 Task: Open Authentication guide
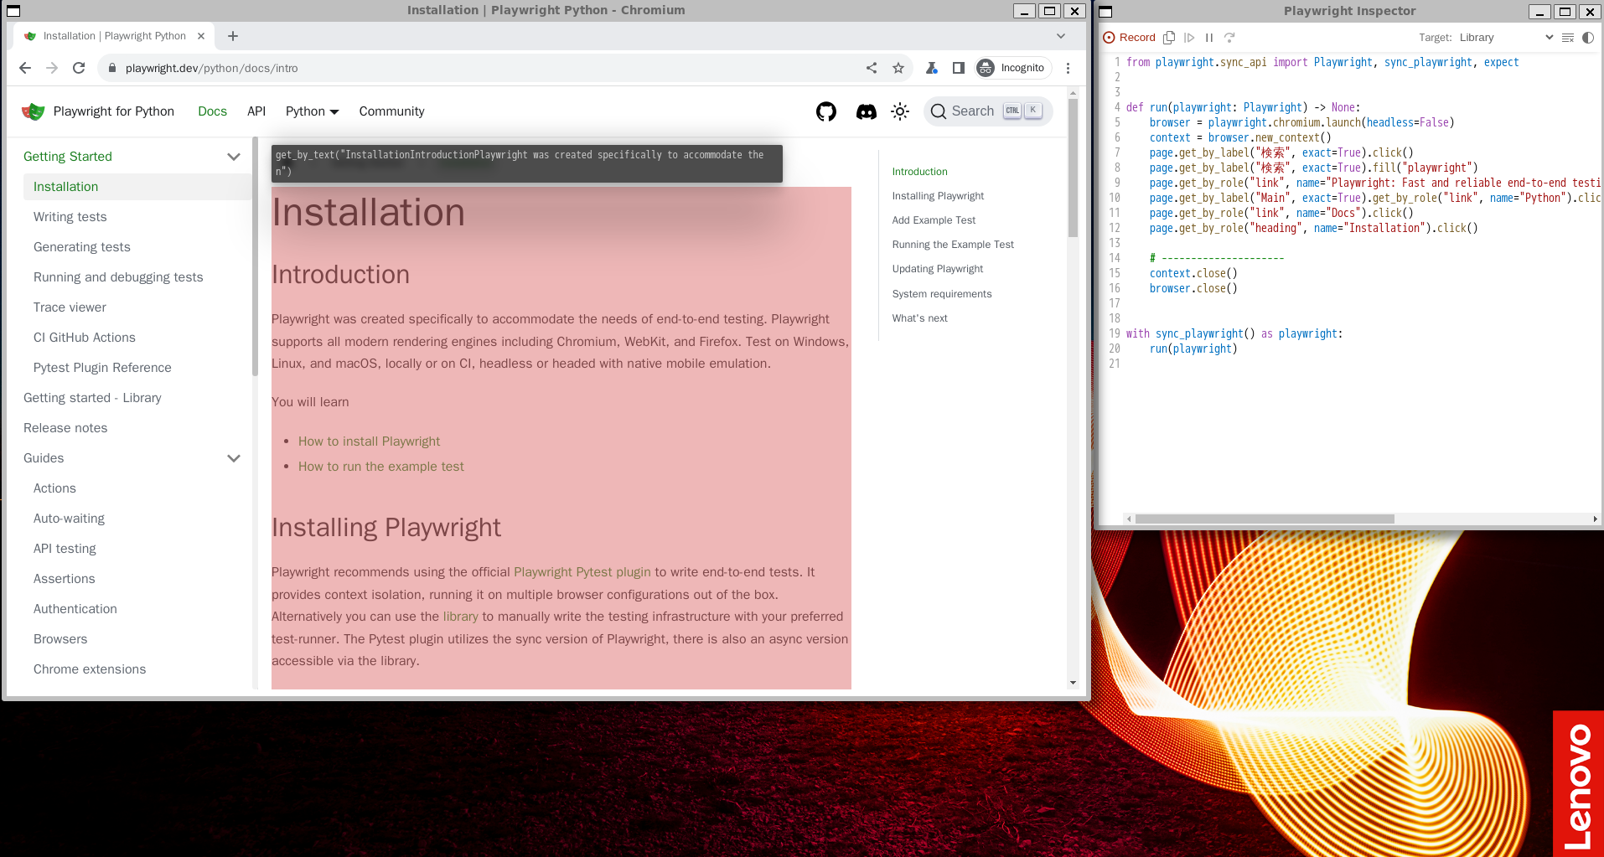point(137,609)
